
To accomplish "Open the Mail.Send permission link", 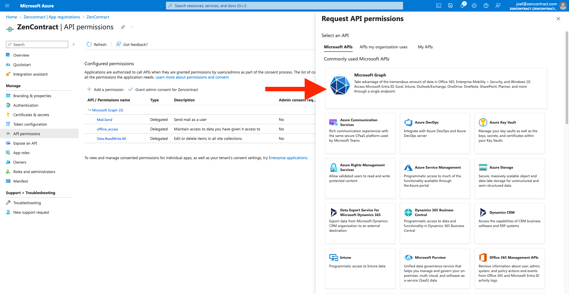I will click(105, 120).
